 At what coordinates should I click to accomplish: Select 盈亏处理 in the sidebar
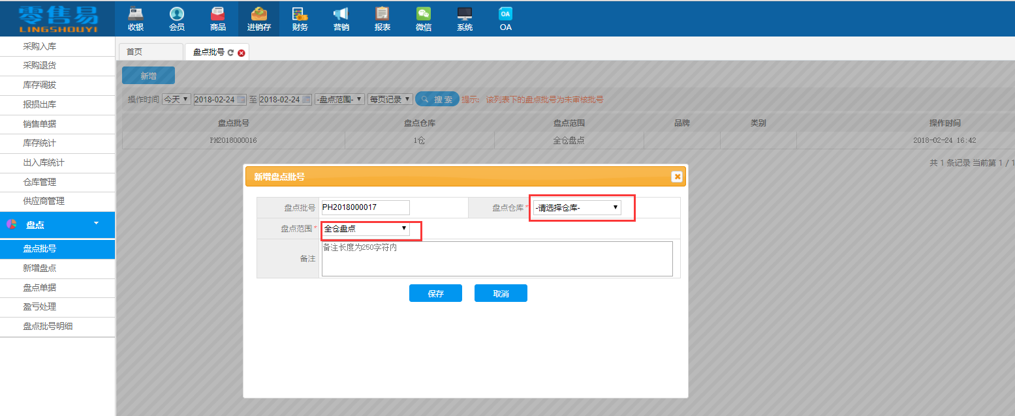coord(40,306)
